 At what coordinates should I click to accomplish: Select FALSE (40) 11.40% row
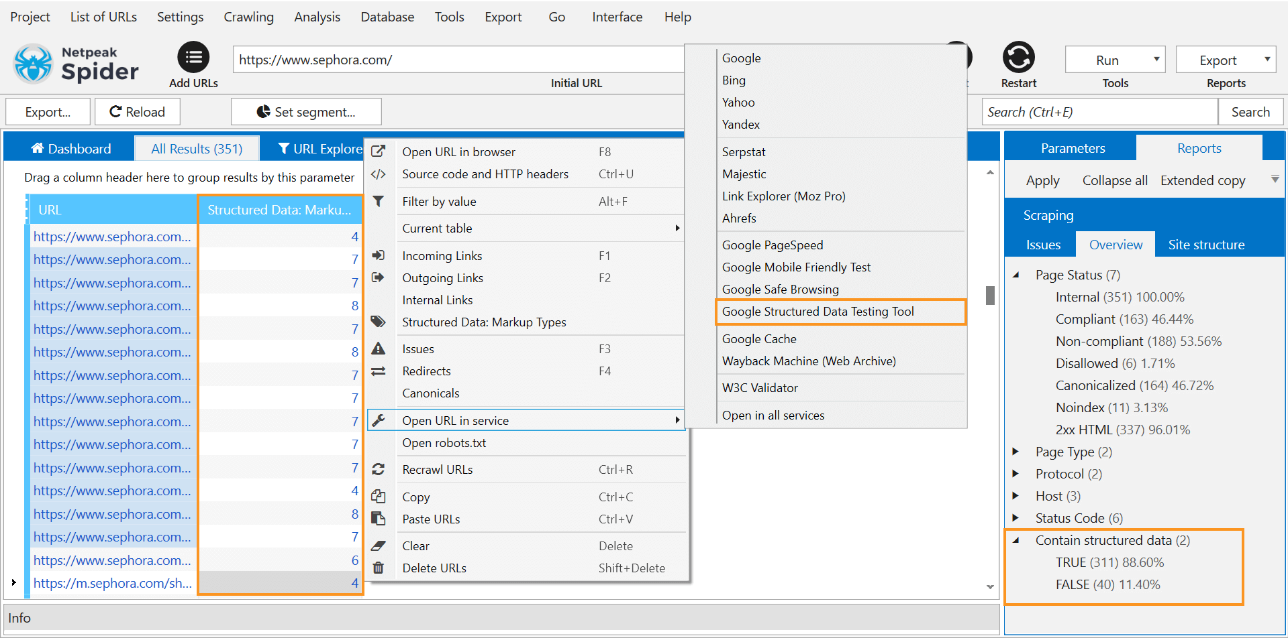point(1107,584)
